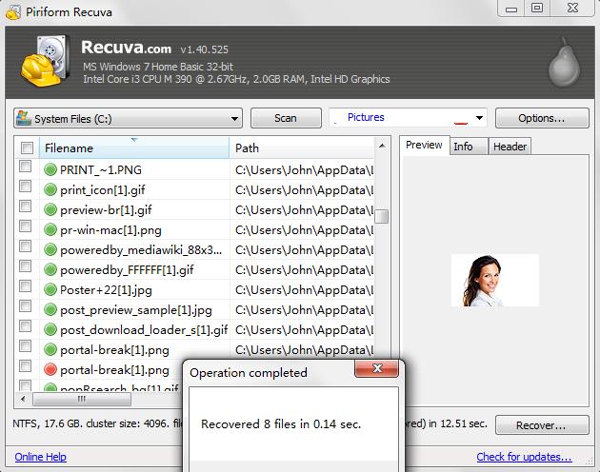Click the green dot beside post_preview_sample[1].jpg
Image resolution: width=600 pixels, height=472 pixels.
(50, 309)
